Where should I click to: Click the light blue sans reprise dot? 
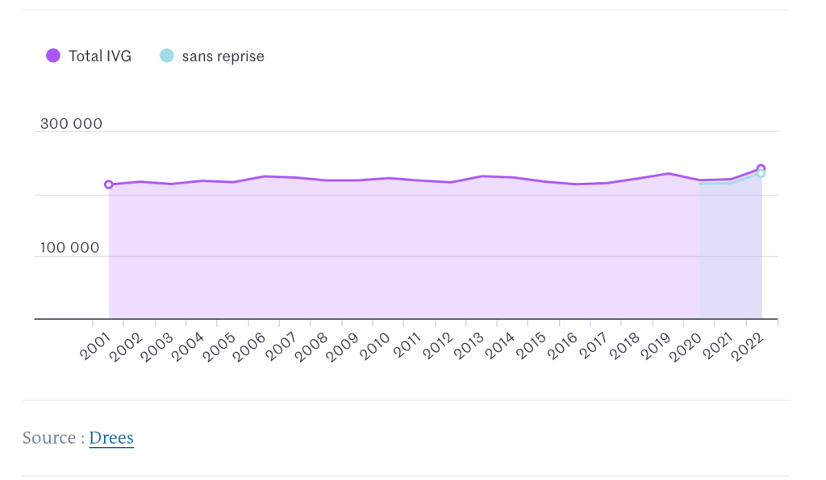click(x=167, y=56)
